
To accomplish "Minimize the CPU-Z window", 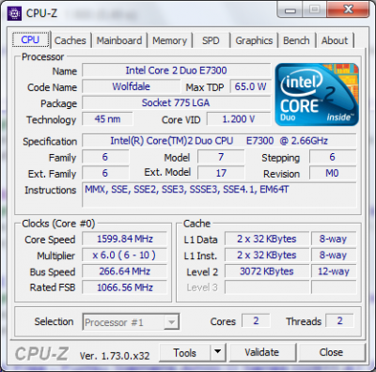I will click(290, 9).
